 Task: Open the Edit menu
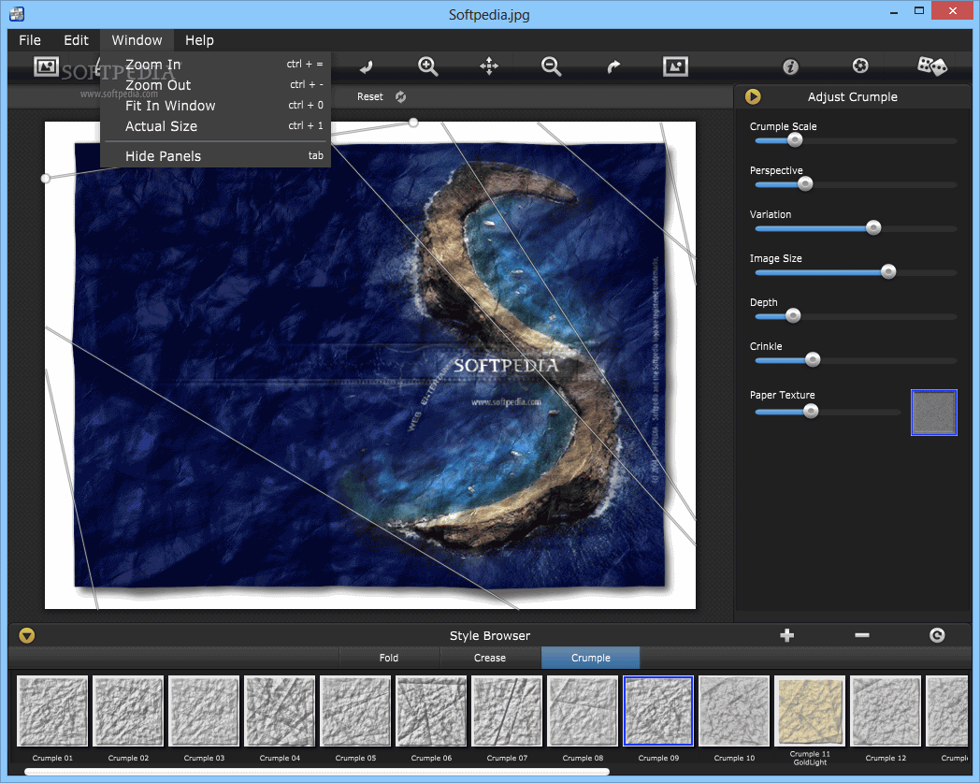tap(77, 40)
